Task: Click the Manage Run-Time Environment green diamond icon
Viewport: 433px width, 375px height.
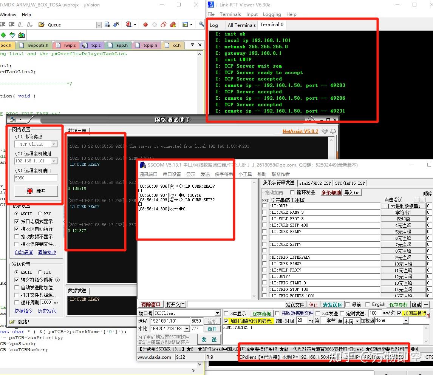Action: click(3, 35)
